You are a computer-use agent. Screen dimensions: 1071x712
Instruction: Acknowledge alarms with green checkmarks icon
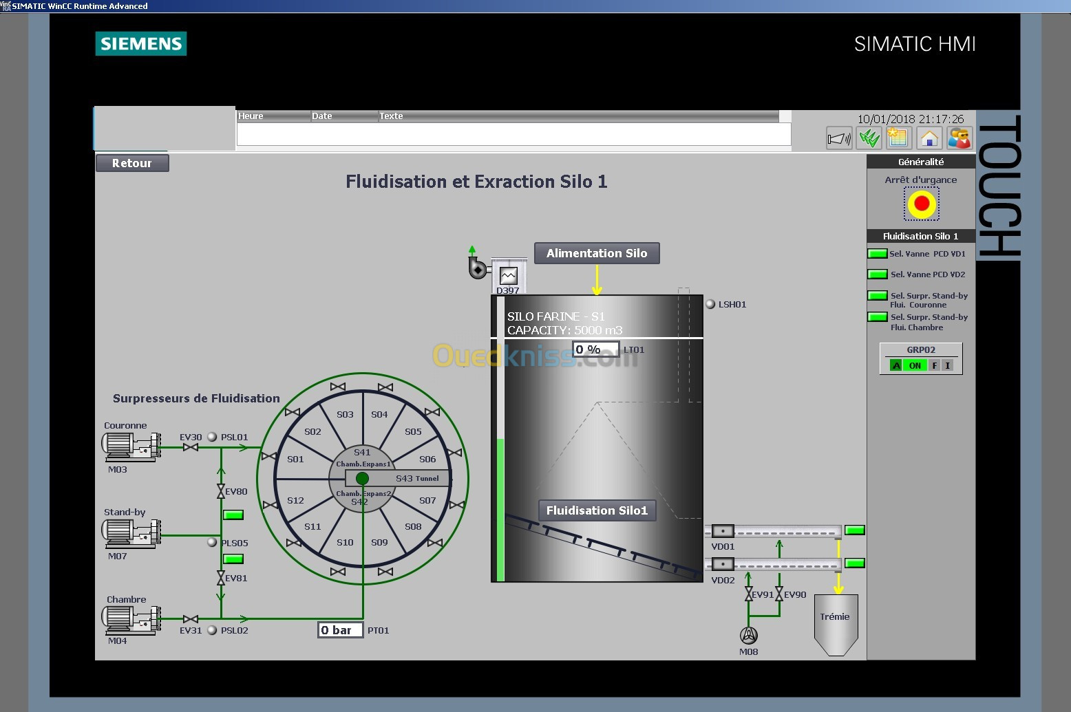[x=869, y=138]
